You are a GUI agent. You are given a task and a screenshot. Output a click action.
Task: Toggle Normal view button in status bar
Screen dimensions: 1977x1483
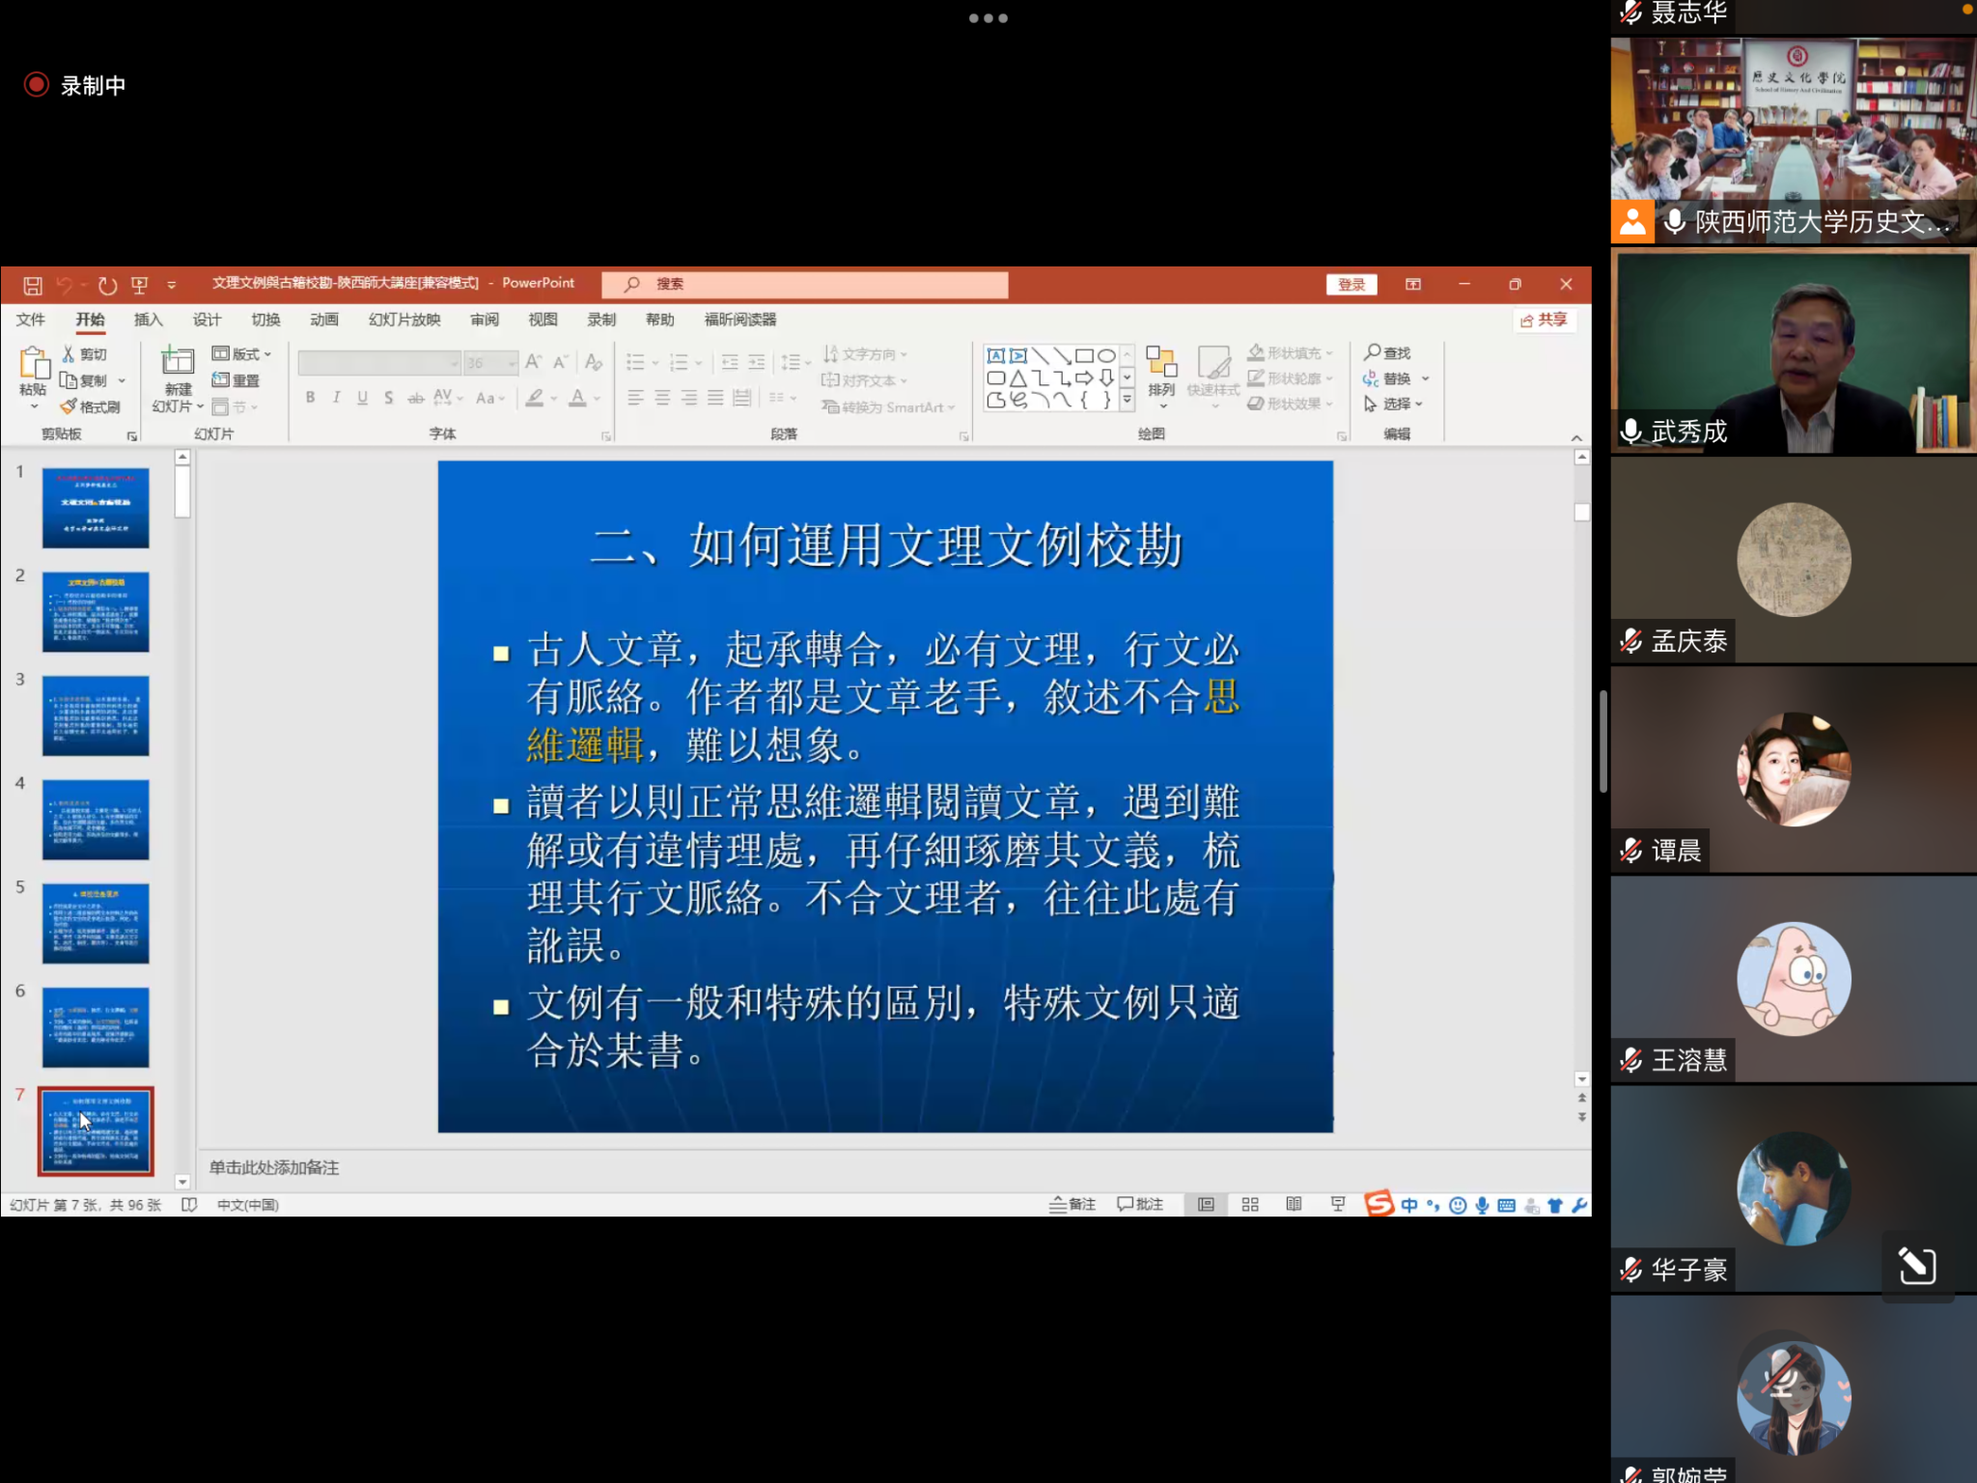[x=1206, y=1204]
